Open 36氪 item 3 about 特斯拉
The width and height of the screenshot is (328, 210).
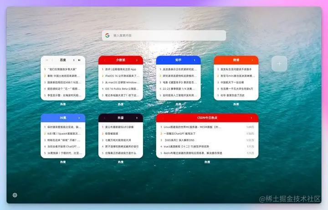point(62,140)
